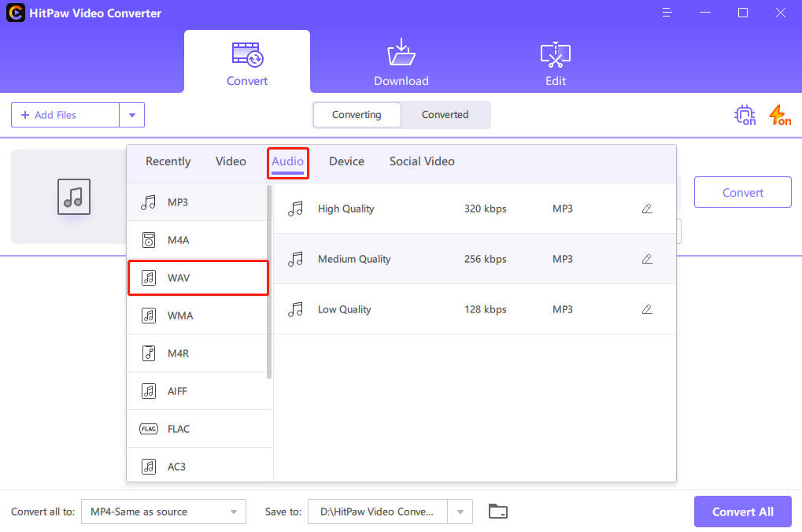The height and width of the screenshot is (532, 802).
Task: Open the Social Video format tab
Action: click(422, 161)
